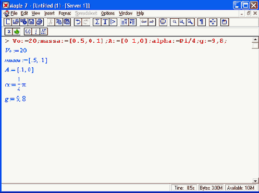Click inside the red Vo:=20 input line
259x193 pixels.
[116, 41]
